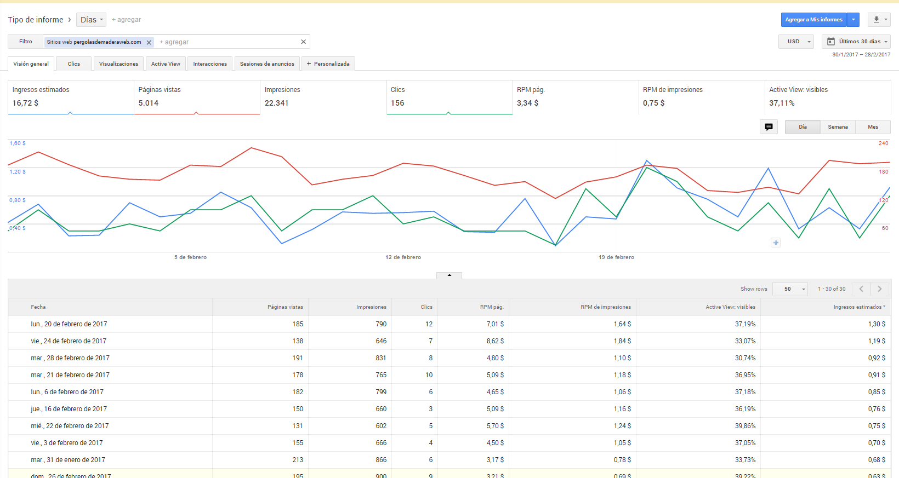Click the Filtro button
The height and width of the screenshot is (478, 899).
[x=26, y=42]
